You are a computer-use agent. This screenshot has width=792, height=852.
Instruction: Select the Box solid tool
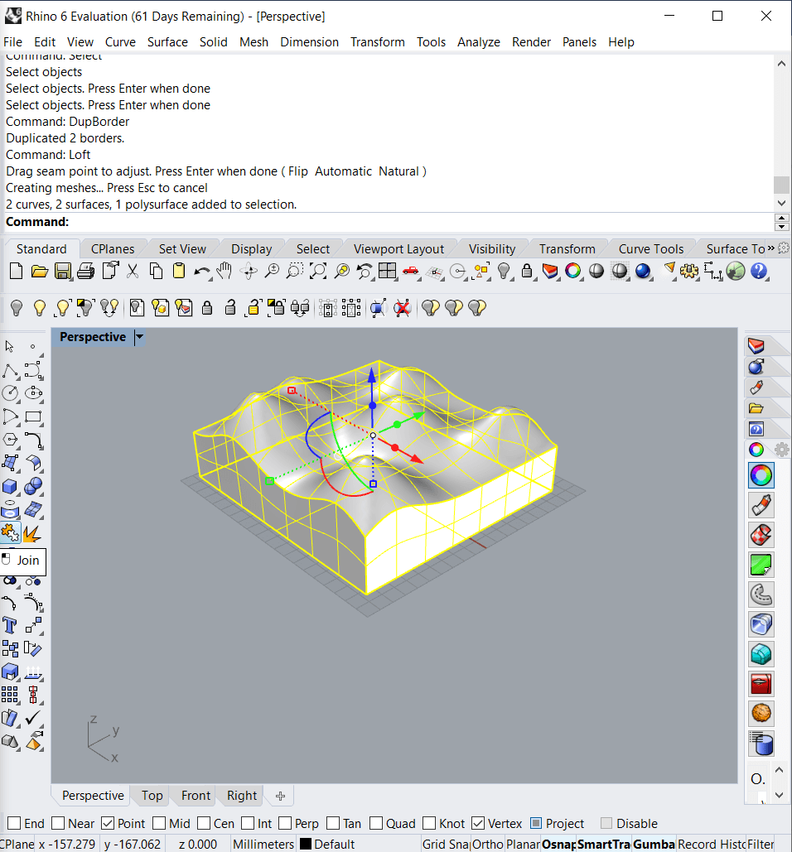(x=10, y=486)
